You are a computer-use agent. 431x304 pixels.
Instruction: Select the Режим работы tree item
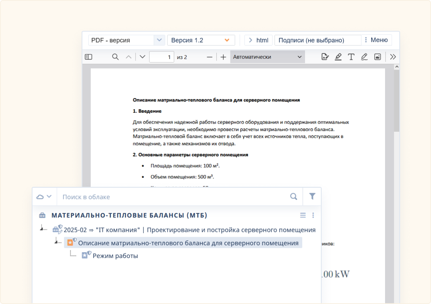[x=115, y=256]
